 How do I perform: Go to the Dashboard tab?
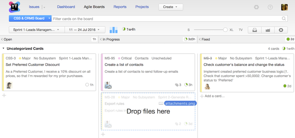(x=66, y=7)
